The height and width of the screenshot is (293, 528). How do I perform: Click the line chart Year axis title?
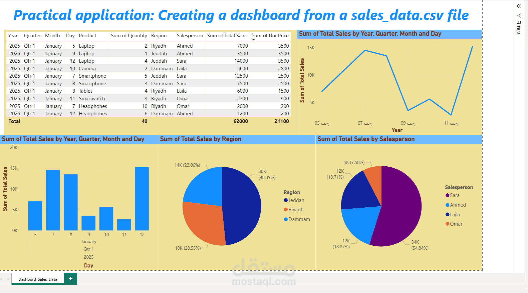tap(397, 130)
